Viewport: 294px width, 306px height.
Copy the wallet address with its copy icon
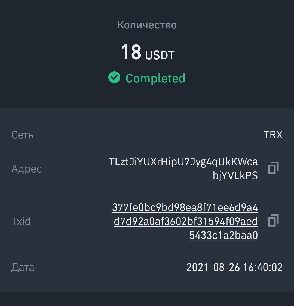tap(273, 168)
